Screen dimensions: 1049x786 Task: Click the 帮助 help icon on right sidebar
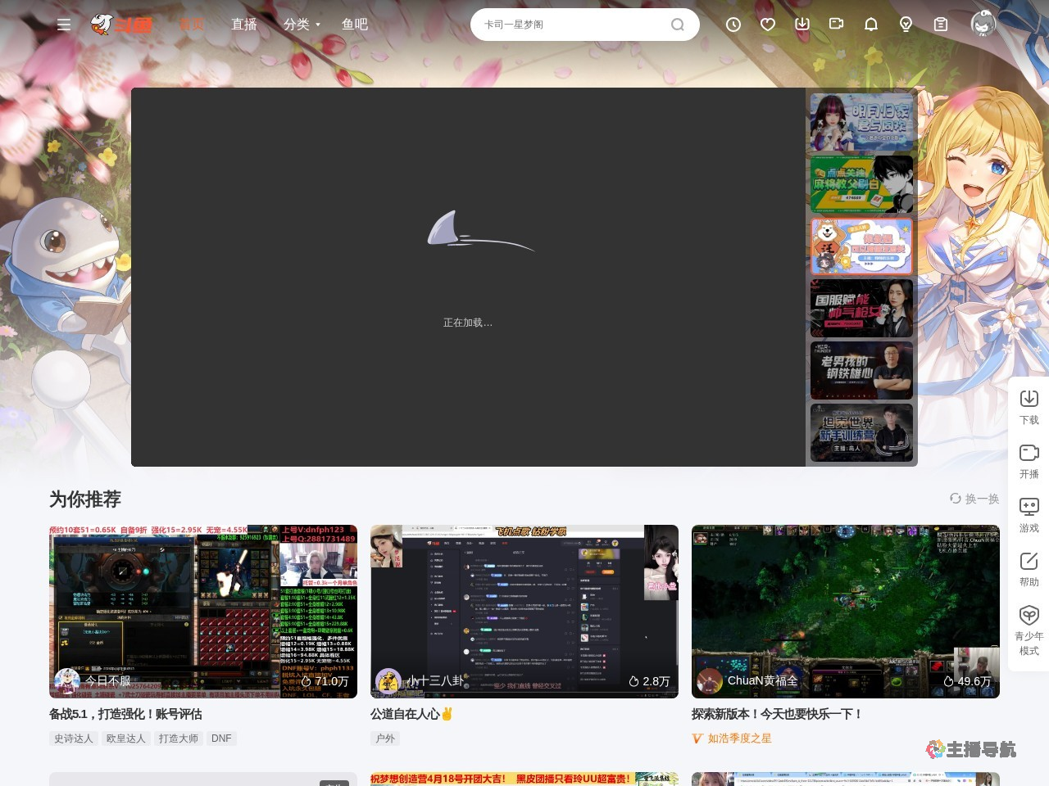1029,561
